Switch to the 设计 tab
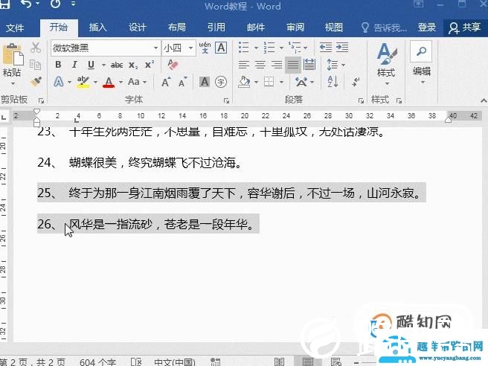 coord(137,28)
